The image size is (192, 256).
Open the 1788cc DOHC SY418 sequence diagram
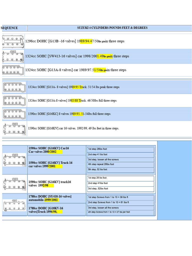pyautogui.click(x=14, y=205)
